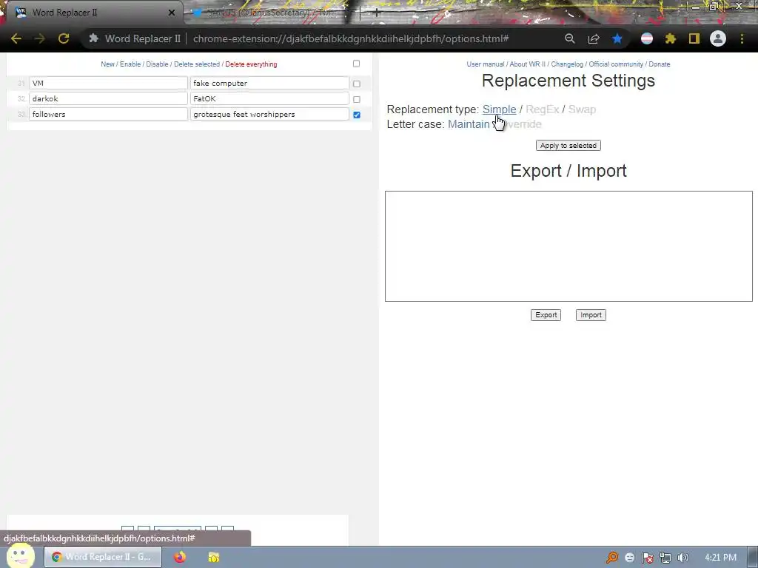
Task: Click the Export button
Action: (x=546, y=315)
